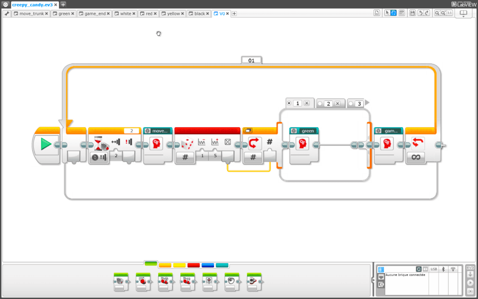Open loop infinity mode selector
Screen dimensions: 478x299
point(415,156)
